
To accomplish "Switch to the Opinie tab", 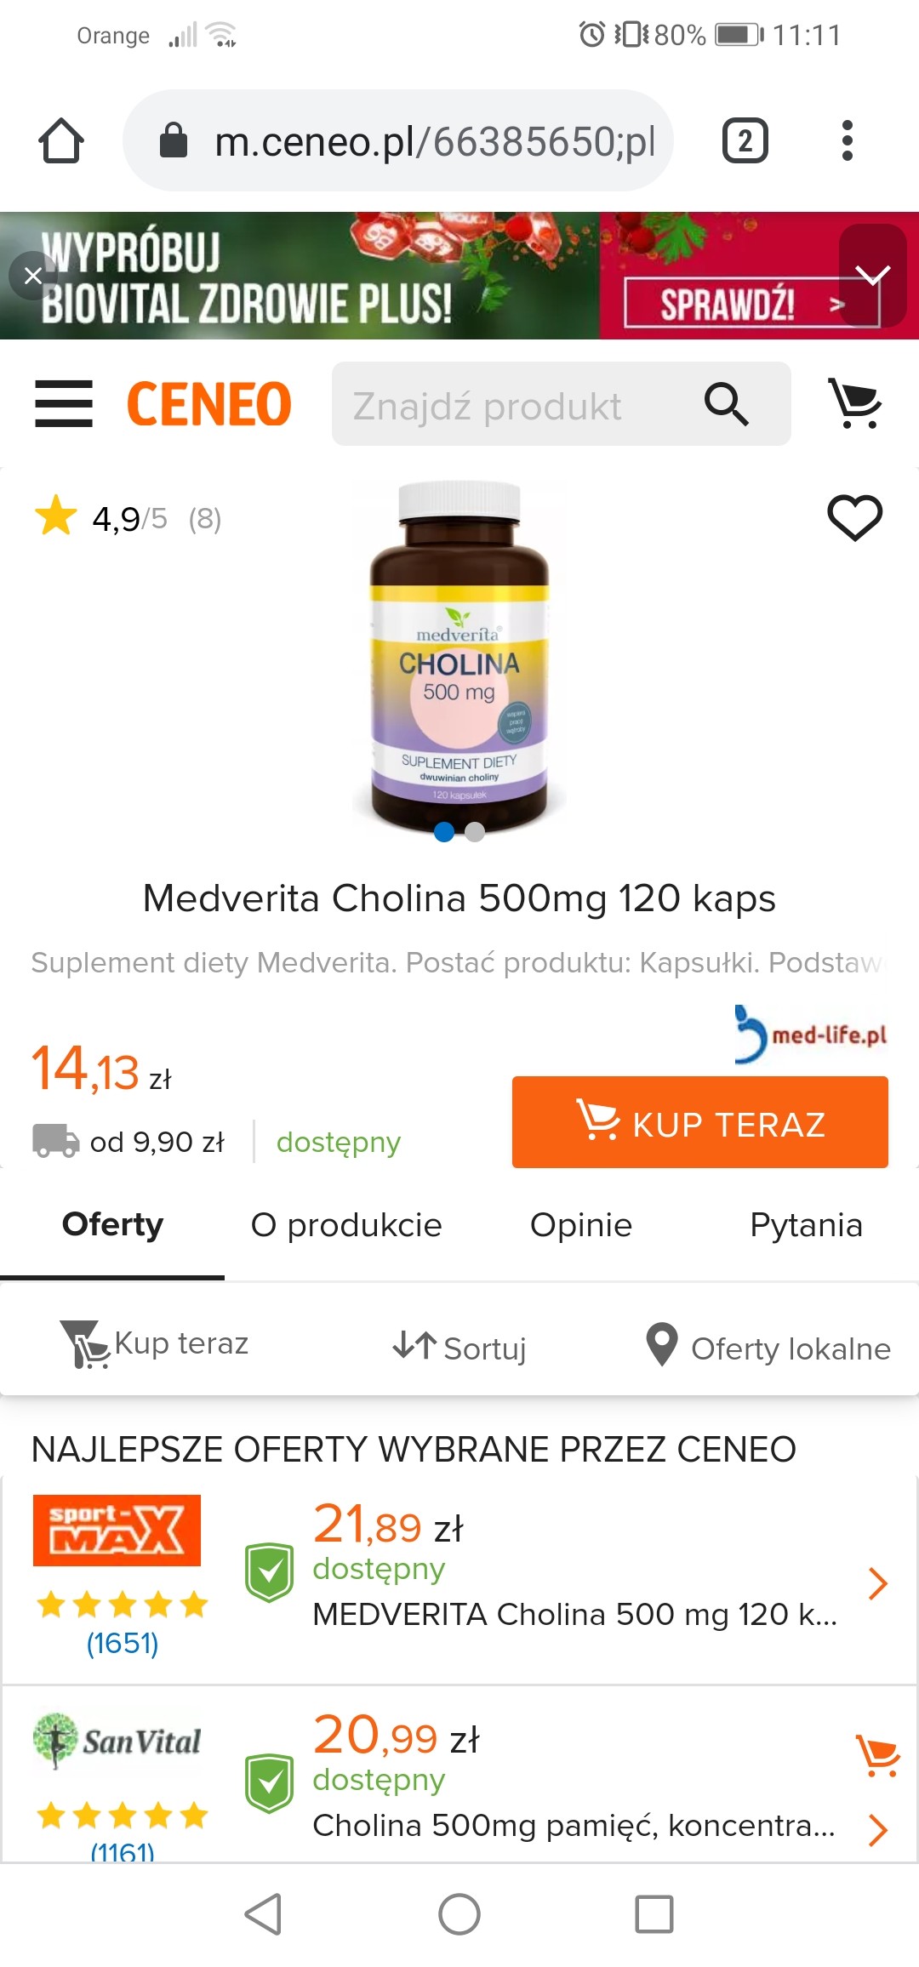I will coord(581,1225).
